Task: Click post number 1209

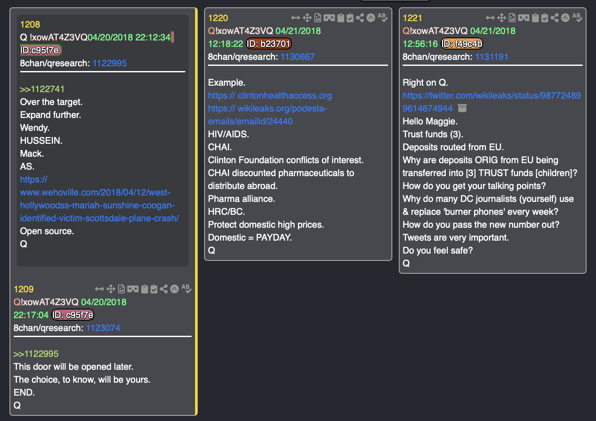Action: point(23,289)
